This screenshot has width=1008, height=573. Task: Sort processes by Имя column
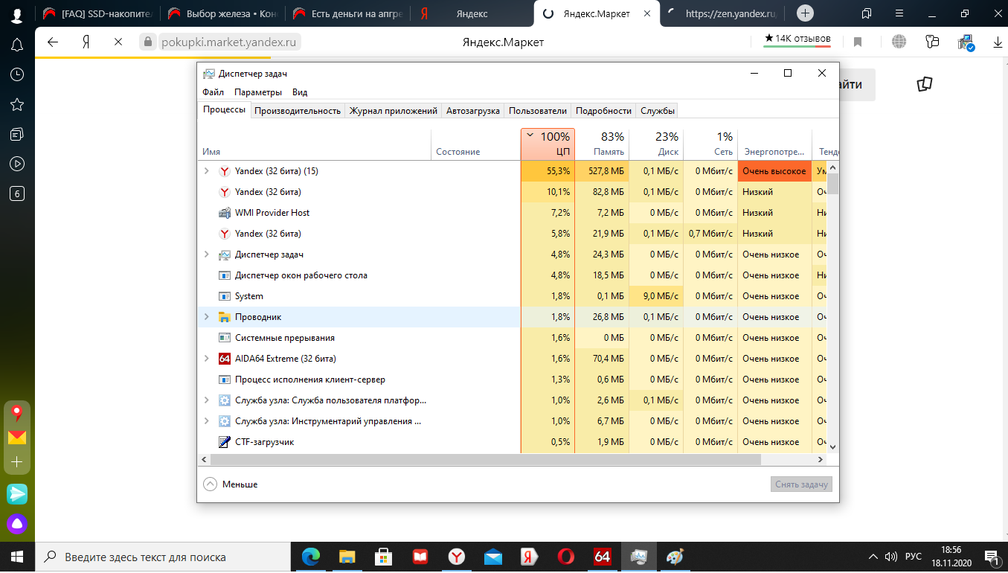(314, 144)
